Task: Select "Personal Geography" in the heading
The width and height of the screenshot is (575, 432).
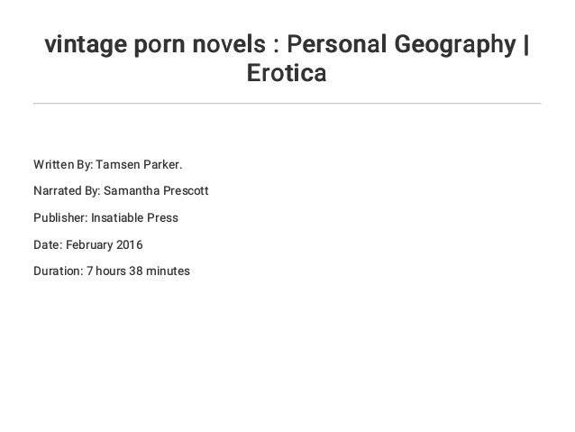Action: [401, 45]
